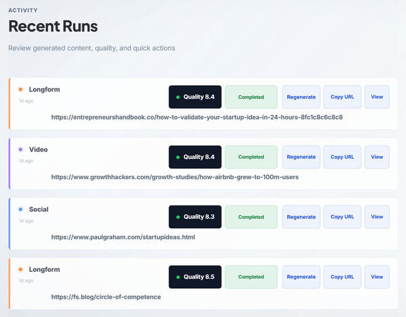This screenshot has width=406, height=317.
Task: Copy URL of the entrepreneurshandbook Longform run
Action: (x=342, y=97)
